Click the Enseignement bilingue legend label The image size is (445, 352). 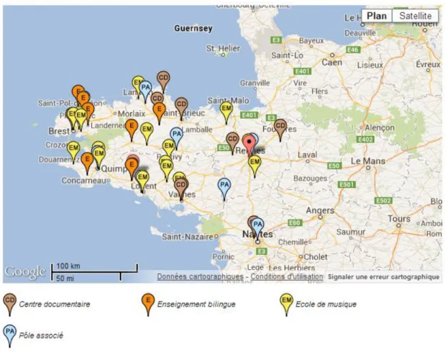pyautogui.click(x=196, y=304)
